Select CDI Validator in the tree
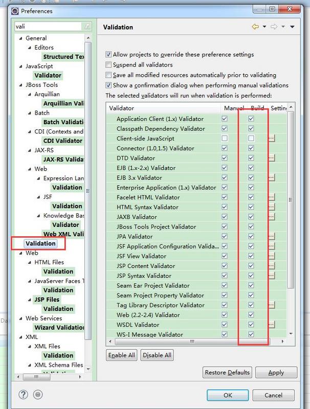The width and height of the screenshot is (310, 409). pyautogui.click(x=62, y=141)
